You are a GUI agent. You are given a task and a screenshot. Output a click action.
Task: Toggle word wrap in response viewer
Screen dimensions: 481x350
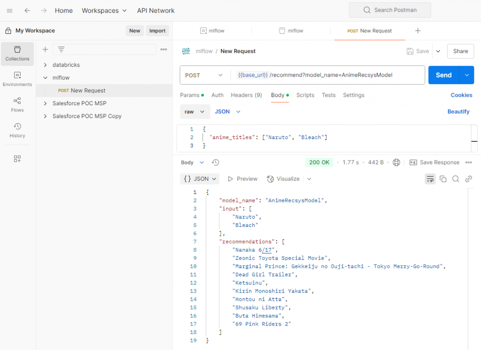click(430, 179)
